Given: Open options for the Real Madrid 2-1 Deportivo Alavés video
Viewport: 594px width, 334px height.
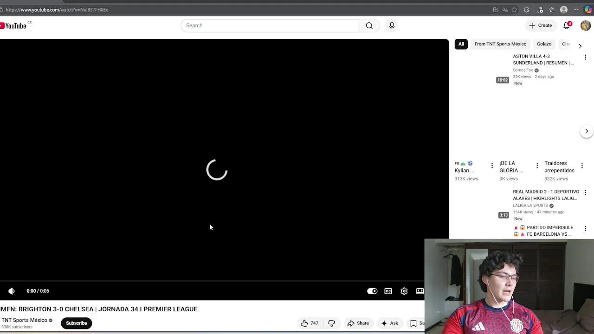Looking at the screenshot, I should click(585, 193).
